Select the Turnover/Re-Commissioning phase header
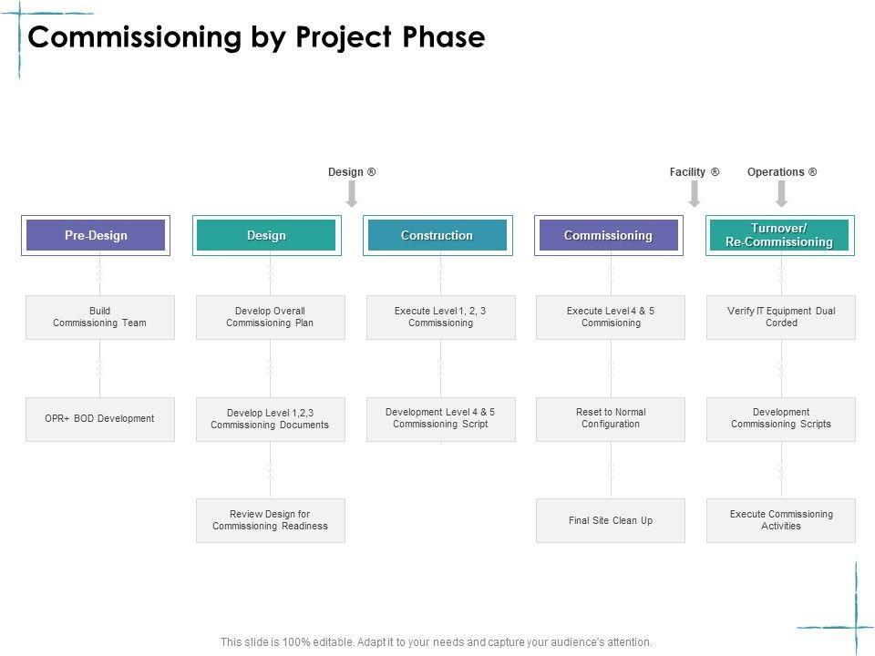This screenshot has width=875, height=656. 779,235
